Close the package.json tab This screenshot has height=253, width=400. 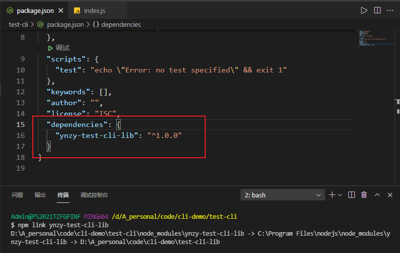61,10
